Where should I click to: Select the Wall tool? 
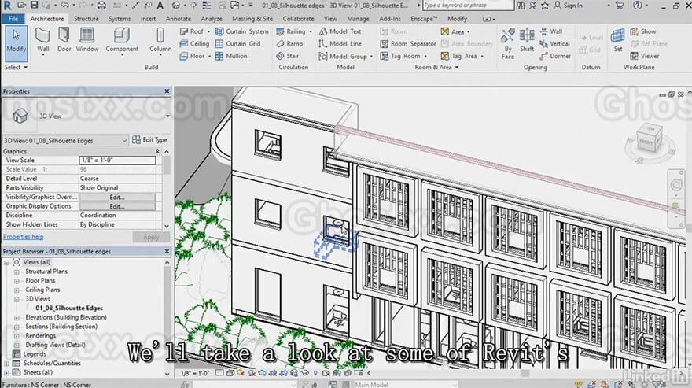42,41
